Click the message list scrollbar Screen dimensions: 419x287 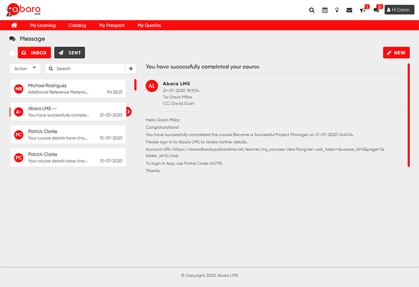tap(135, 85)
